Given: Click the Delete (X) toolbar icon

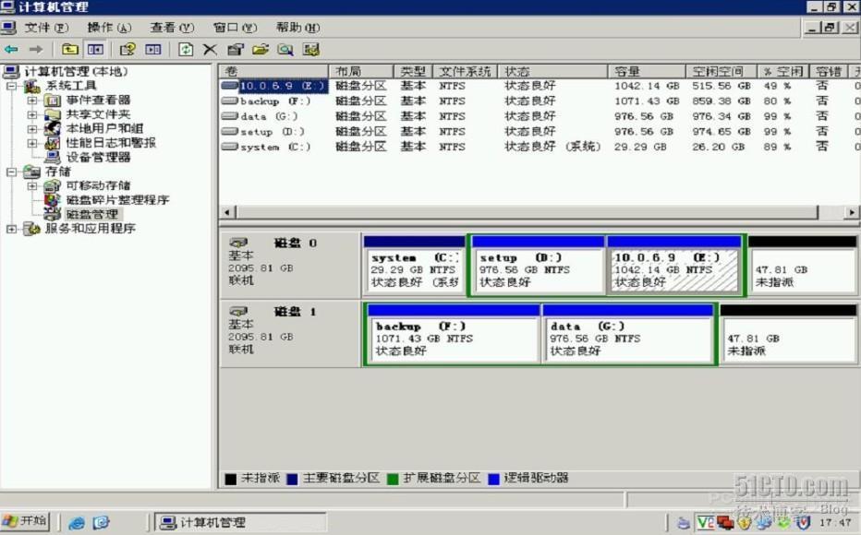Looking at the screenshot, I should 211,50.
